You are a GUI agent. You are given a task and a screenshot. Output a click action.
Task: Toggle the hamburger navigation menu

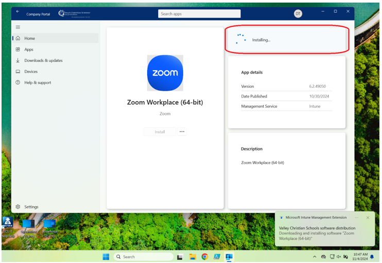coord(18,27)
